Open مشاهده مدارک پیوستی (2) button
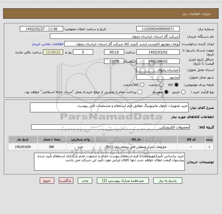This screenshot has height=214, width=222. pyautogui.click(x=123, y=181)
